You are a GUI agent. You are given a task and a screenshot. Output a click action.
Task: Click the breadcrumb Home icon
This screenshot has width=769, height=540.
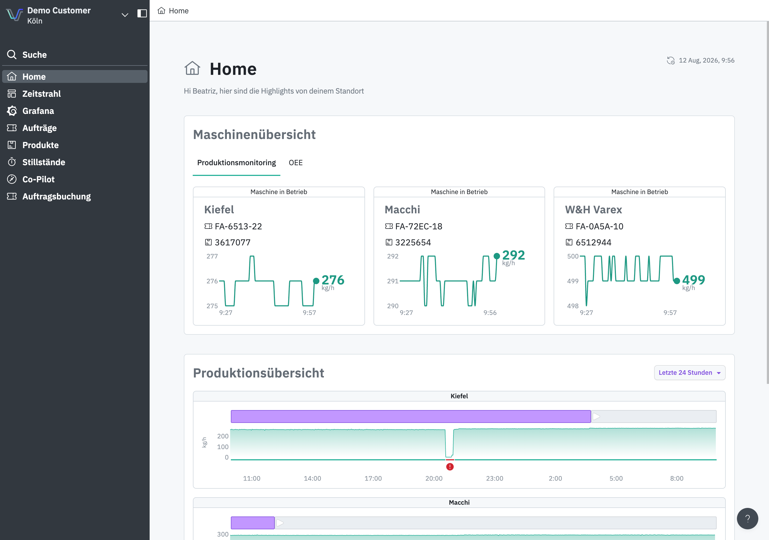(x=161, y=11)
